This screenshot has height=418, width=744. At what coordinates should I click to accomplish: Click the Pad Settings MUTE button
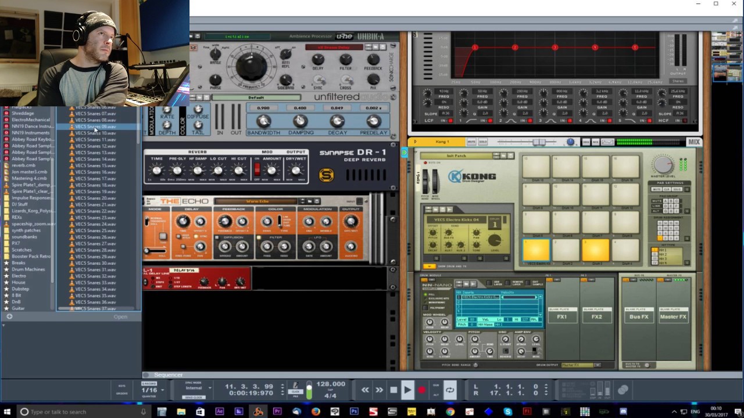tap(657, 189)
